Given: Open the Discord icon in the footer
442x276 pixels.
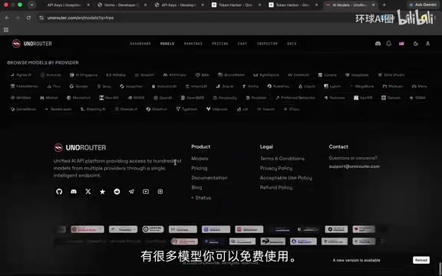Looking at the screenshot, I should pos(74,192).
